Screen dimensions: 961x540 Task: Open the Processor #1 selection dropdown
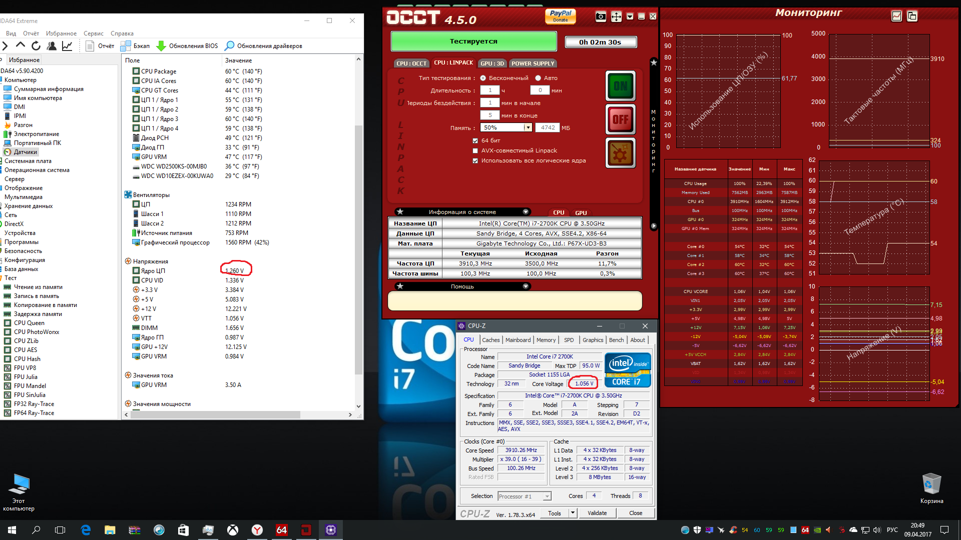point(547,496)
